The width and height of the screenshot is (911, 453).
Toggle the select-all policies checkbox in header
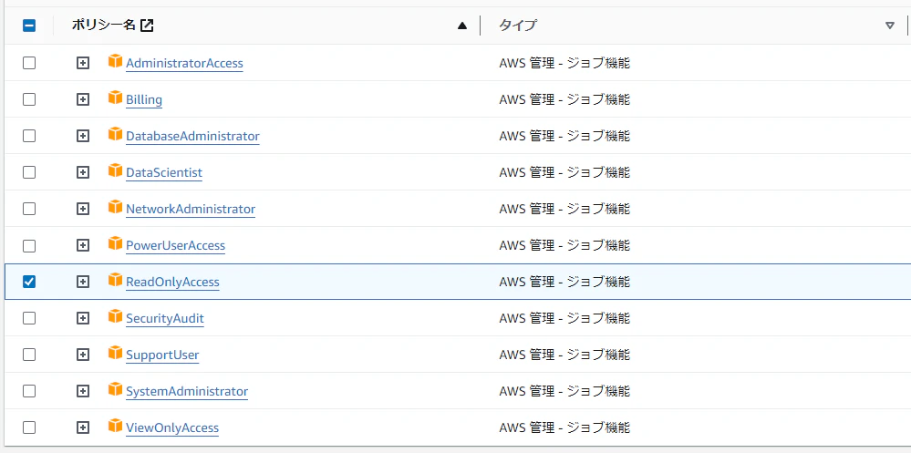(29, 26)
